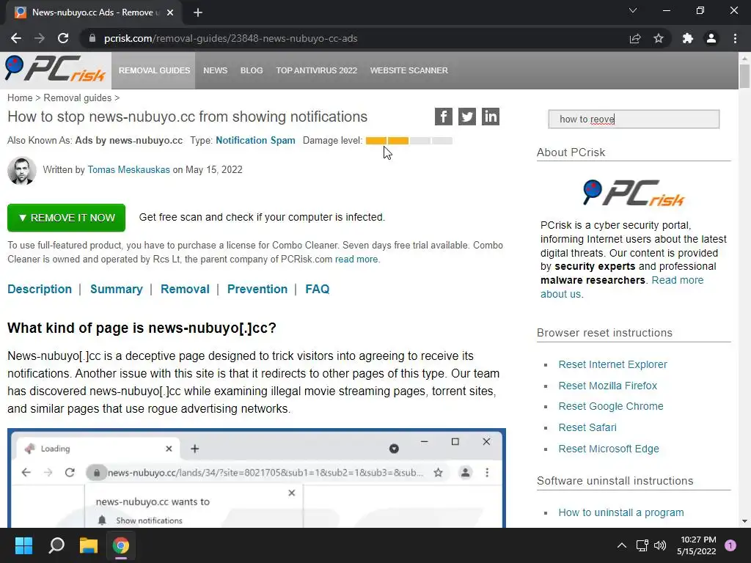Viewport: 751px width, 563px height.
Task: Open Reset Google Chrome instructions
Action: (611, 406)
